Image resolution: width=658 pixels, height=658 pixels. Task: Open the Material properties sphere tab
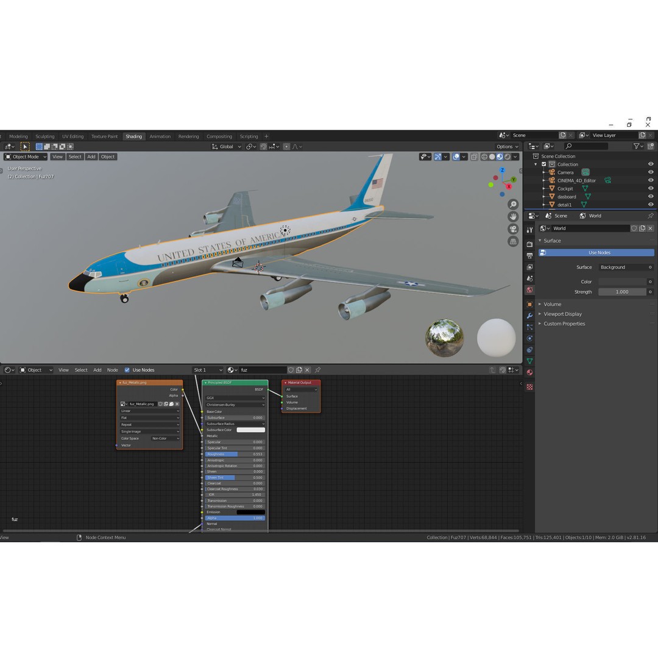point(529,372)
